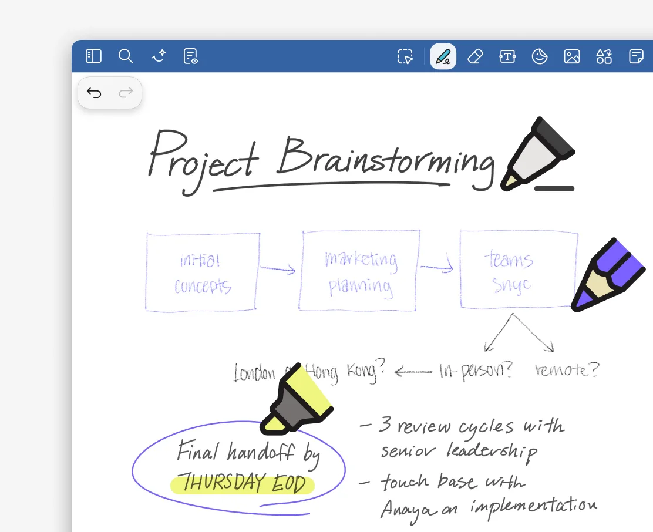Toggle the sidebar panel icon
The image size is (653, 532).
click(x=93, y=56)
